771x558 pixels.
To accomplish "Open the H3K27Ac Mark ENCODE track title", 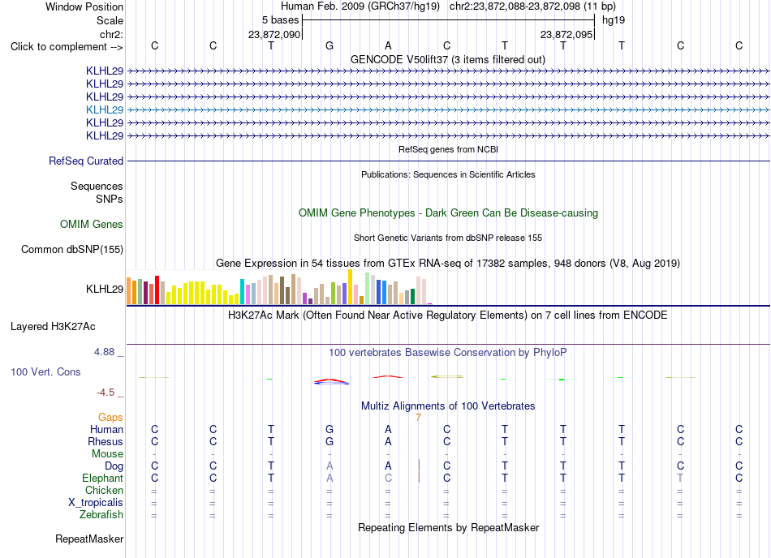I will click(x=448, y=315).
